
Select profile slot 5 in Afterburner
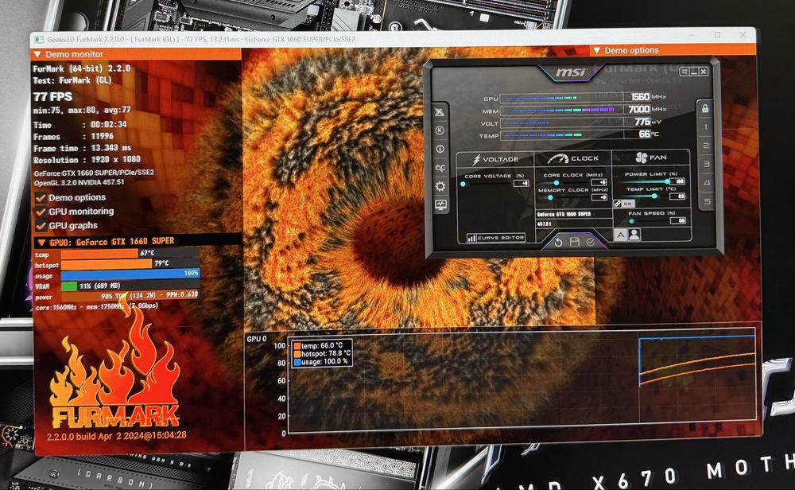pos(708,201)
